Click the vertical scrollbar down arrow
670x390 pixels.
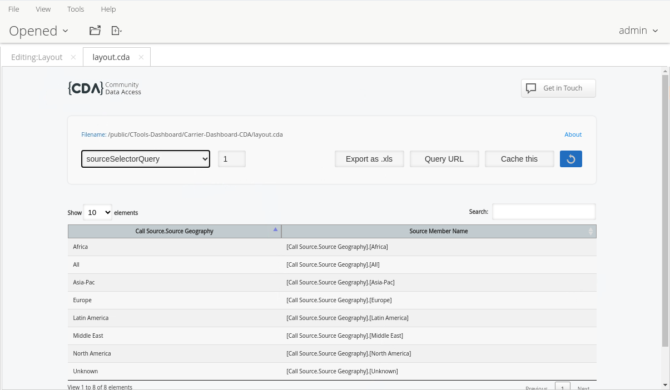[x=665, y=384]
